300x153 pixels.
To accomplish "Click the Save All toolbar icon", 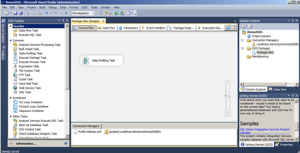I will [21, 13].
